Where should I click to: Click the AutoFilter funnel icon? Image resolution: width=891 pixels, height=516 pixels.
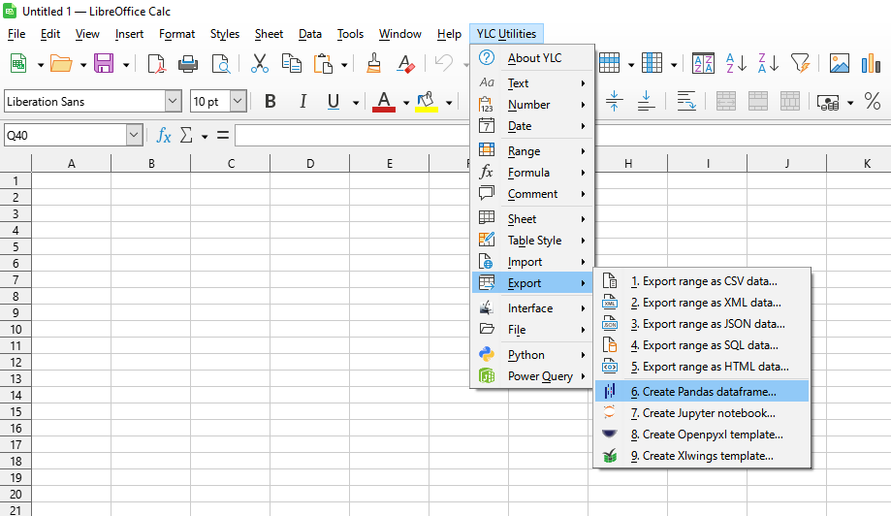coord(799,64)
